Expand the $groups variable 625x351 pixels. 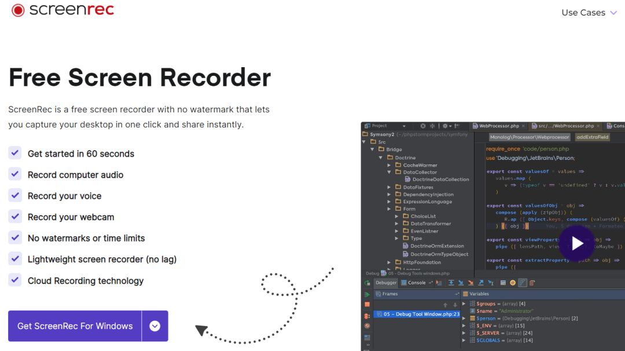[x=464, y=304]
